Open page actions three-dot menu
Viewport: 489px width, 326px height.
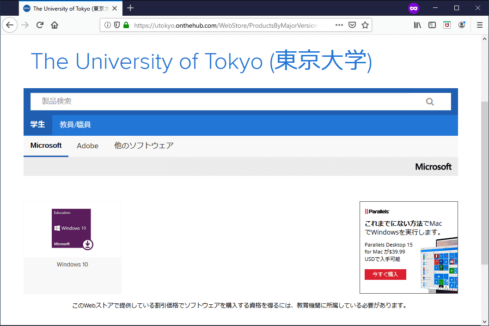tap(339, 25)
